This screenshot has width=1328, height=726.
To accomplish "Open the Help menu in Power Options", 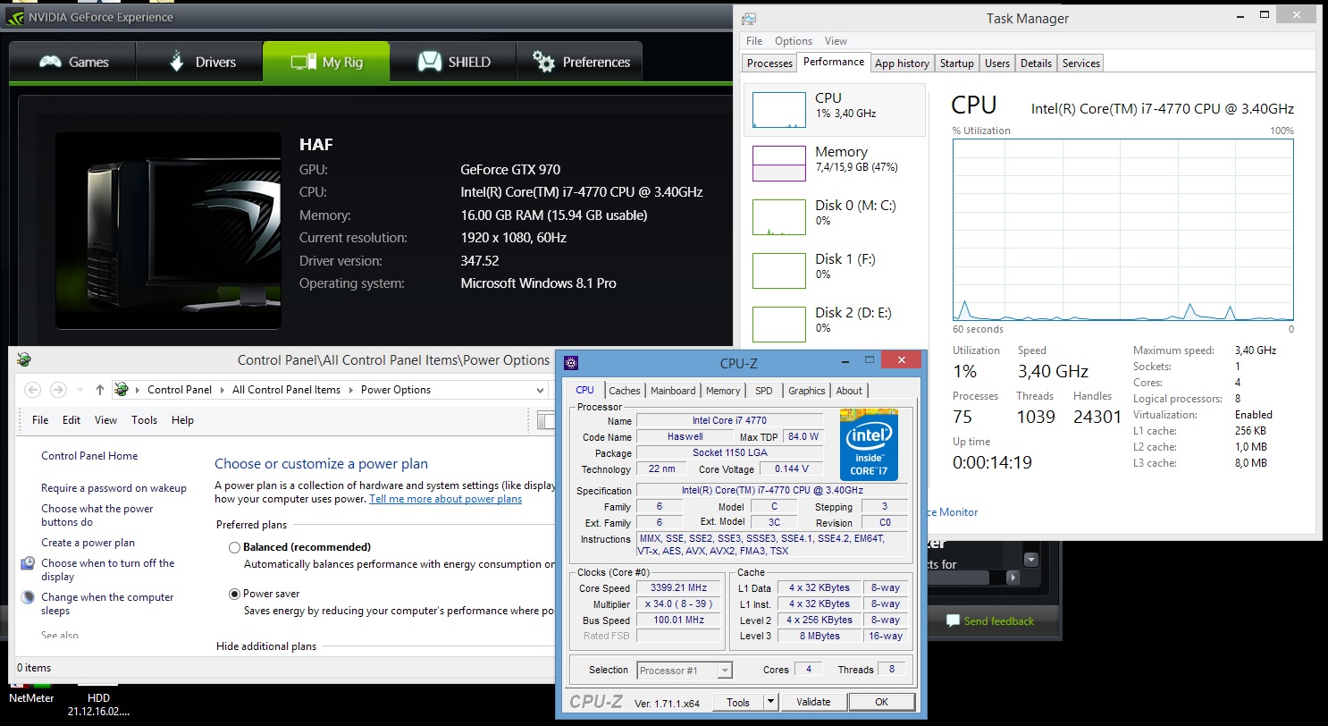I will click(182, 420).
